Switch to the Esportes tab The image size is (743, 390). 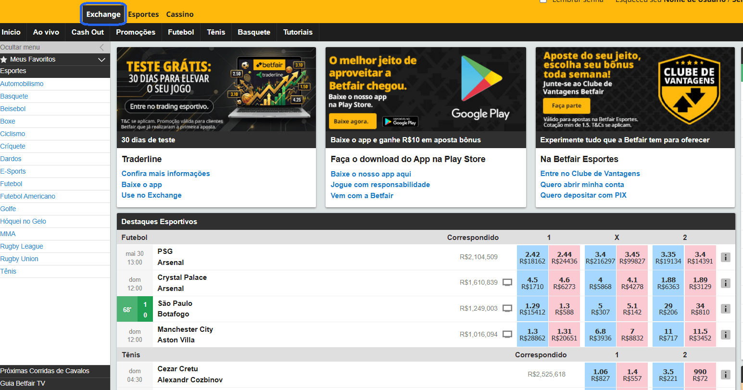[143, 14]
